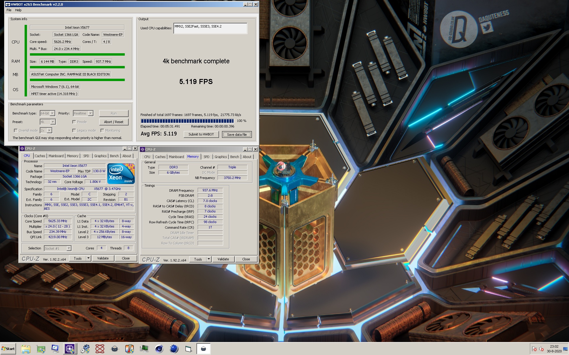
Task: Open About tab in right CPU-Z window
Action: 247,157
